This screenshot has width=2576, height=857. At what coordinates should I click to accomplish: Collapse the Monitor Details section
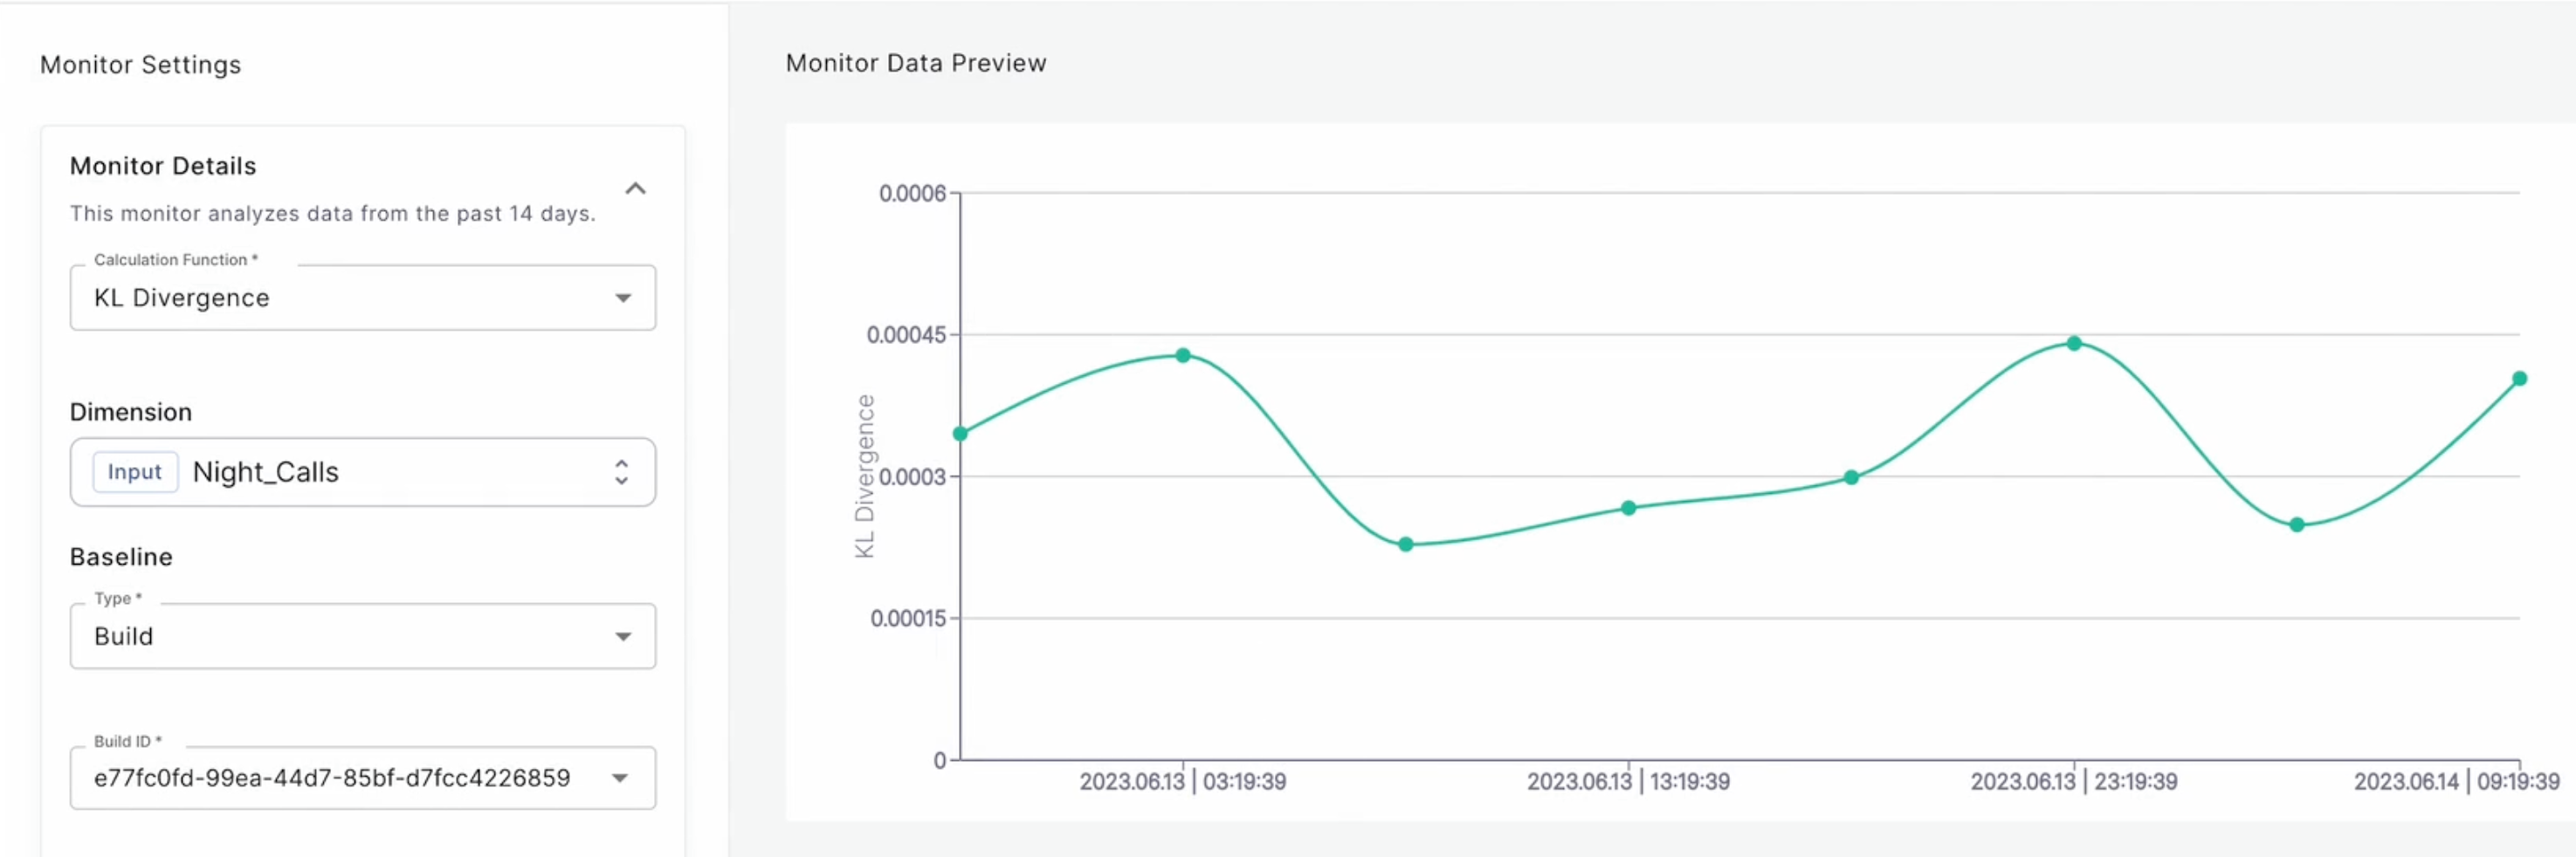(x=636, y=188)
